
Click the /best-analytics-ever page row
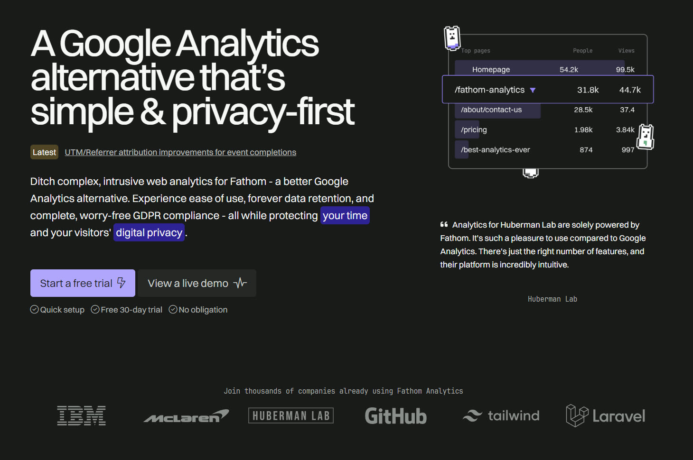point(495,150)
